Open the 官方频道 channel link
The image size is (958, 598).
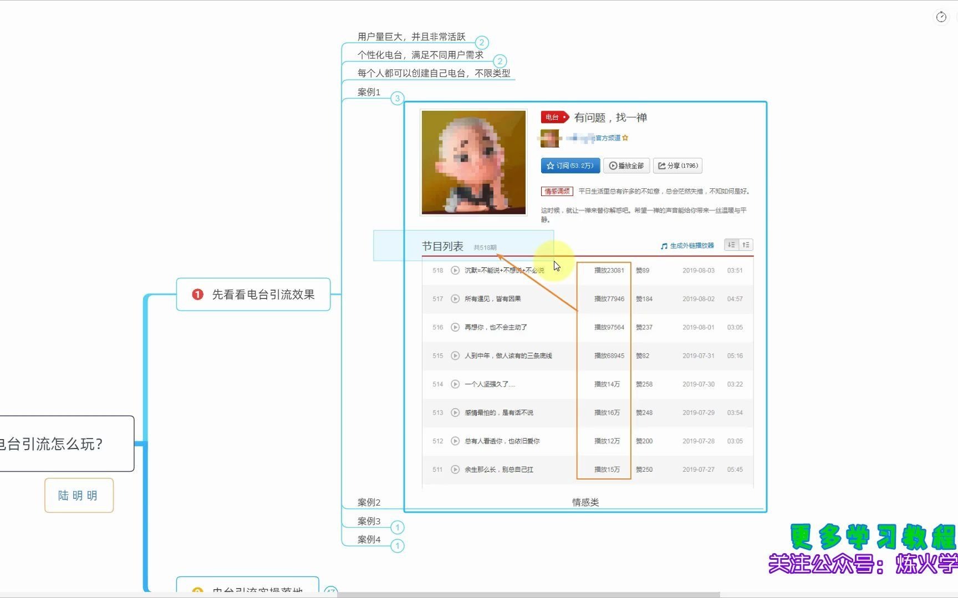point(608,138)
